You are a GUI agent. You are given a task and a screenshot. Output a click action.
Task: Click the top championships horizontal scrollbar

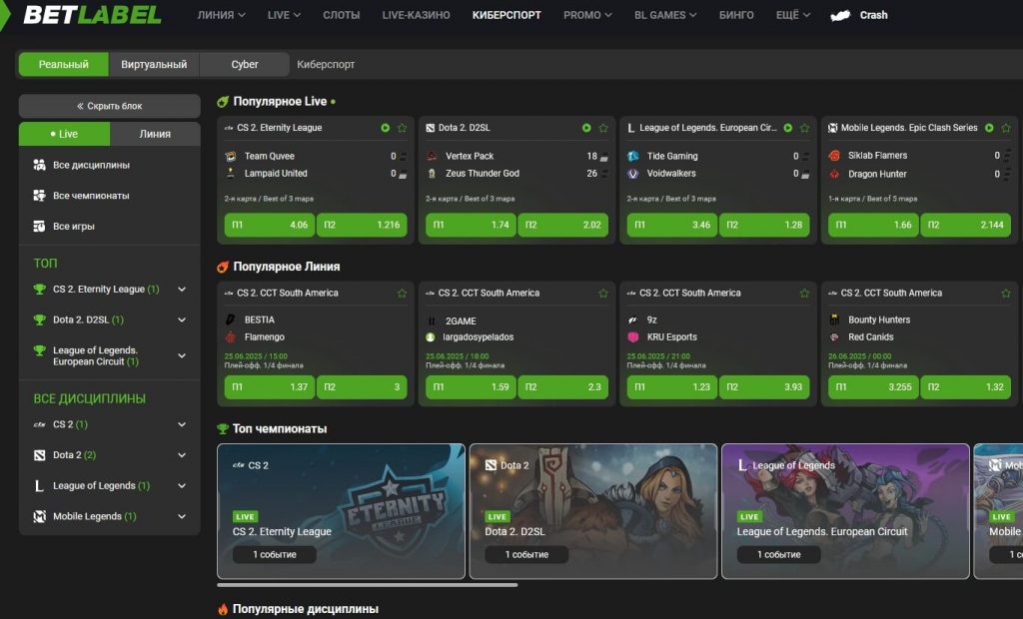pyautogui.click(x=368, y=585)
